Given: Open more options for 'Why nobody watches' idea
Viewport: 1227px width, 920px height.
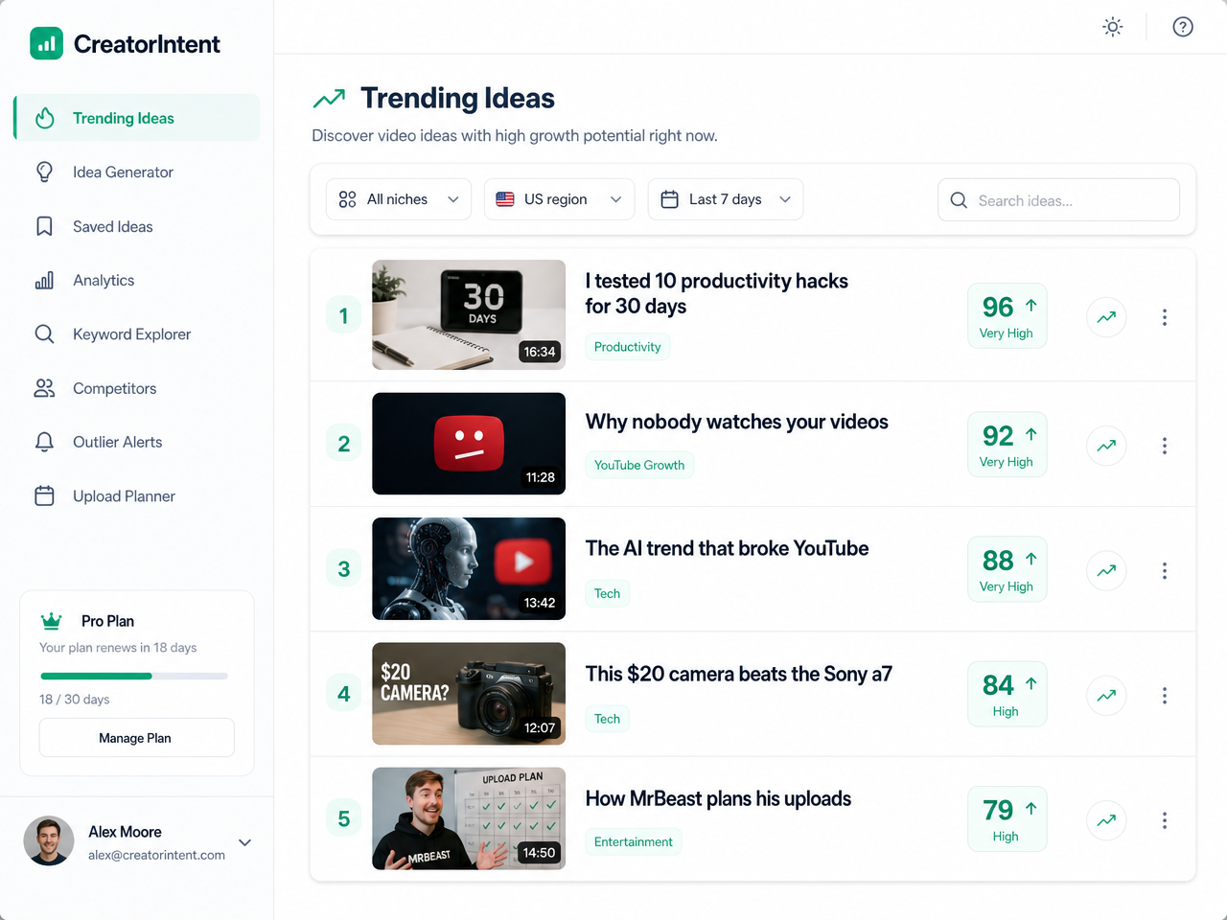Looking at the screenshot, I should pos(1165,446).
